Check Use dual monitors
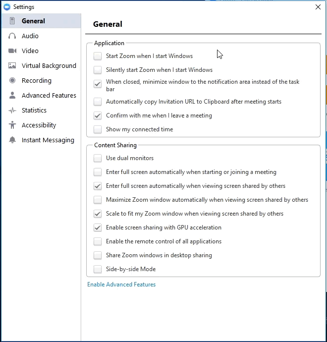 click(98, 158)
